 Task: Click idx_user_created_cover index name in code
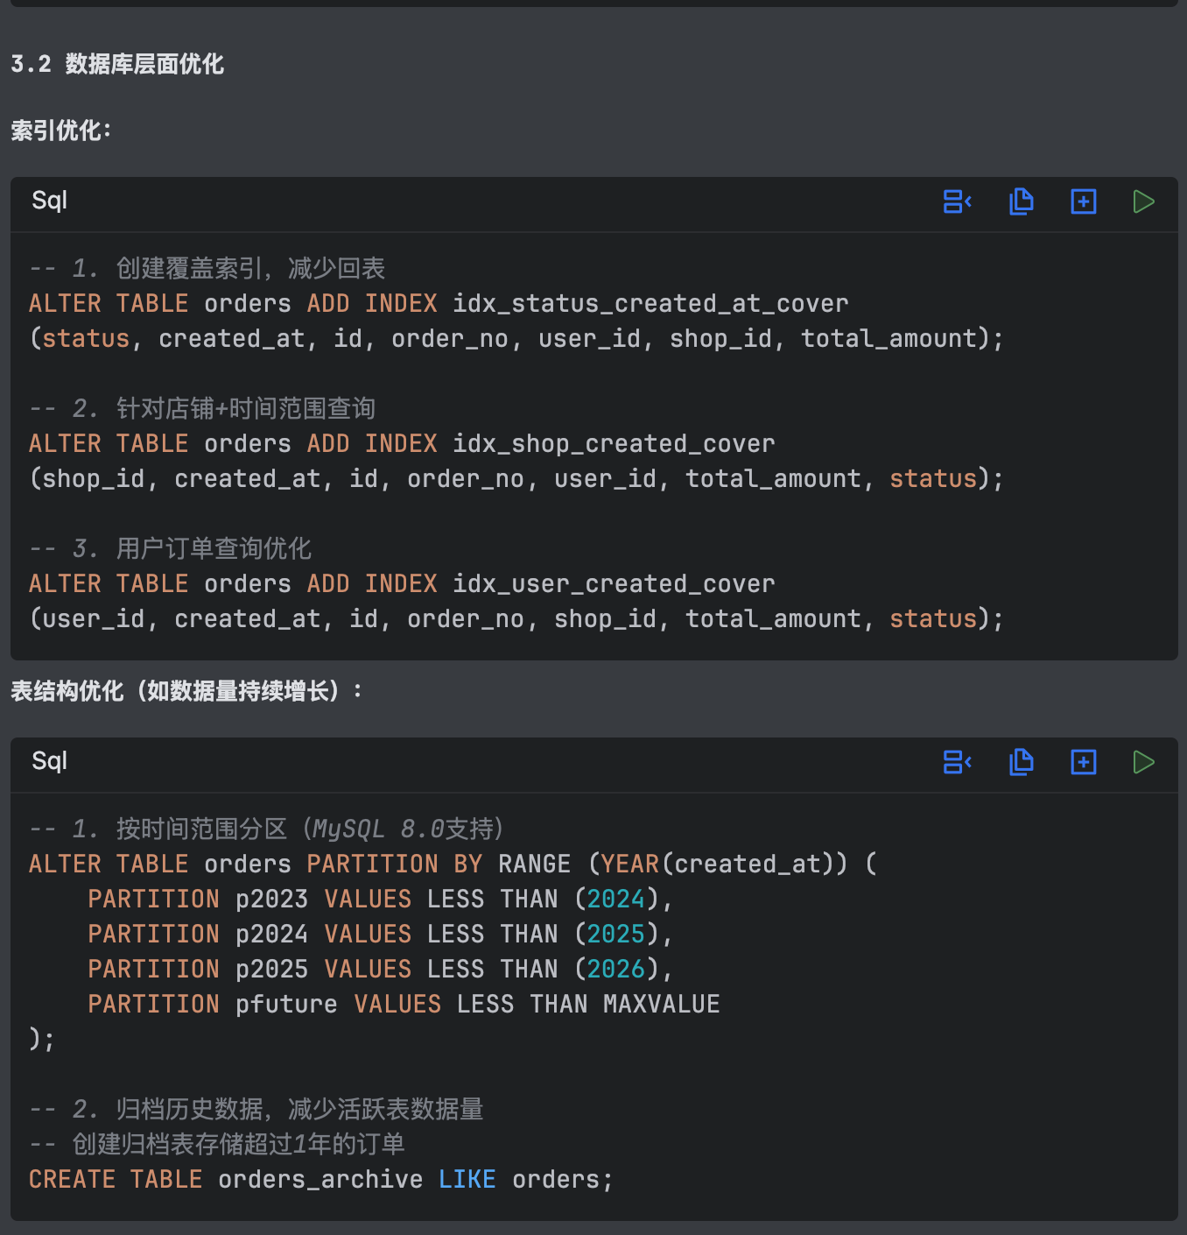[x=613, y=584]
